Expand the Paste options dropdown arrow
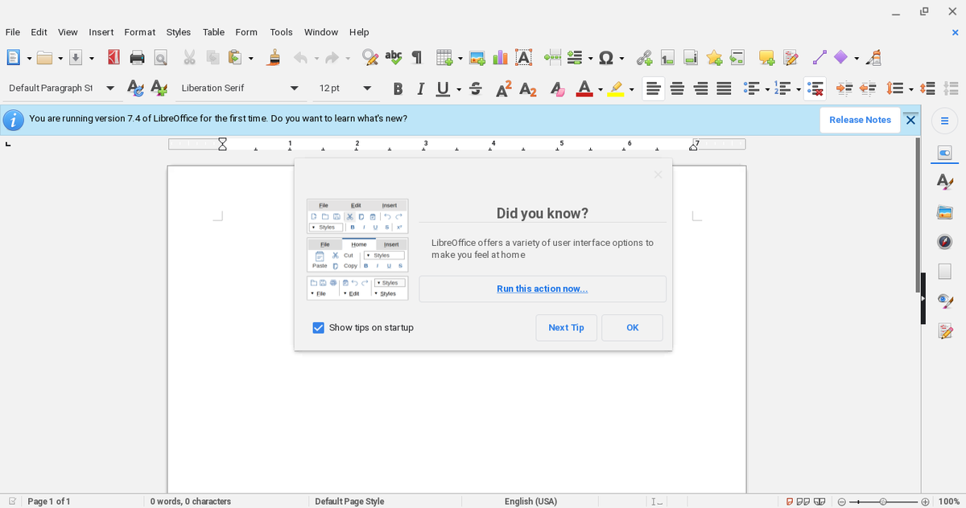The height and width of the screenshot is (508, 966). [250, 58]
